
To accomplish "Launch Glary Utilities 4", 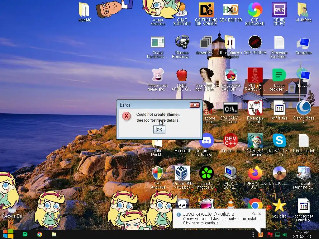I will tap(303, 108).
